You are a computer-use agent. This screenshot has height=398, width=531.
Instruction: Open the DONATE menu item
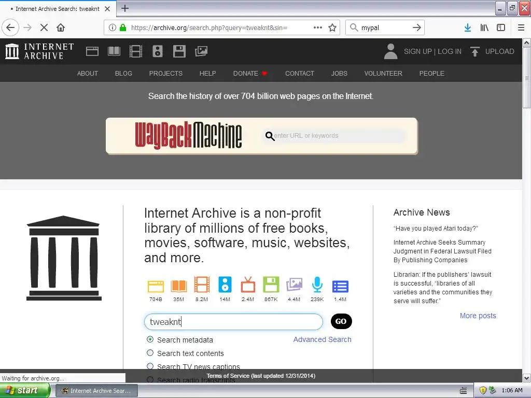[x=250, y=74]
